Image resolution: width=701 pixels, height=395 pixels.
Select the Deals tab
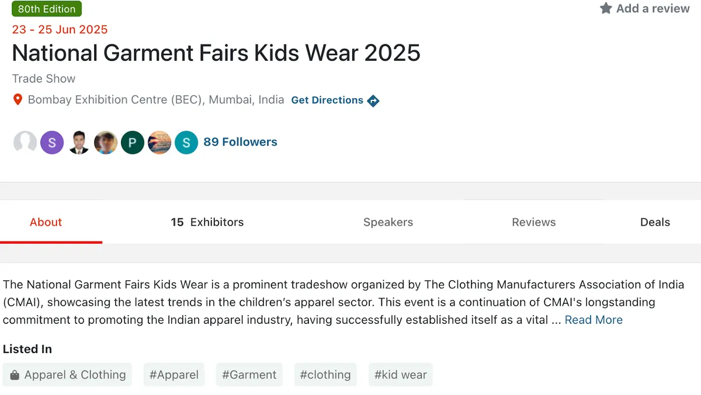(655, 222)
